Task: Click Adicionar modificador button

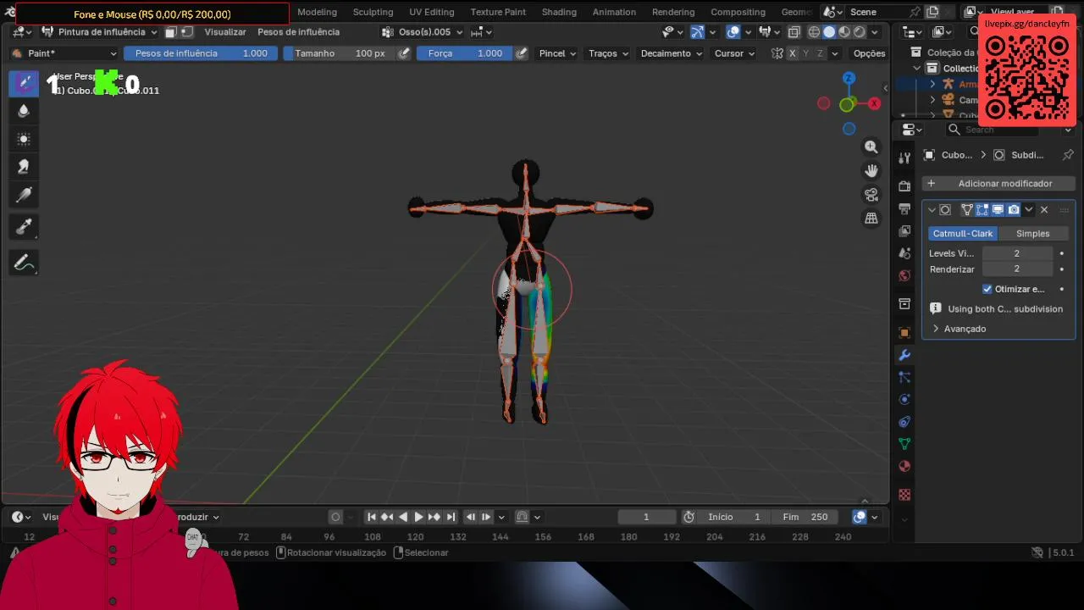Action: tap(998, 183)
